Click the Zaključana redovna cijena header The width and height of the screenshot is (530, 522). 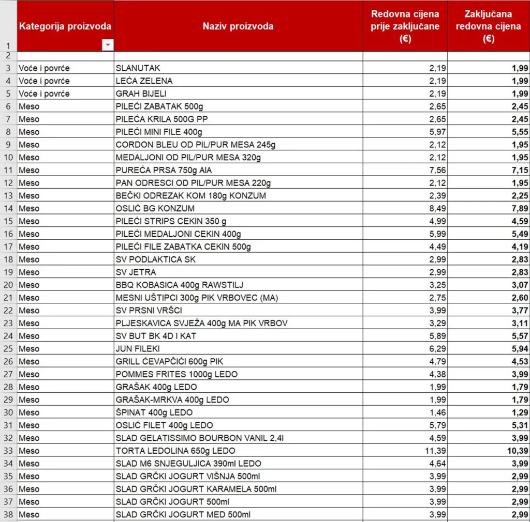coord(489,26)
